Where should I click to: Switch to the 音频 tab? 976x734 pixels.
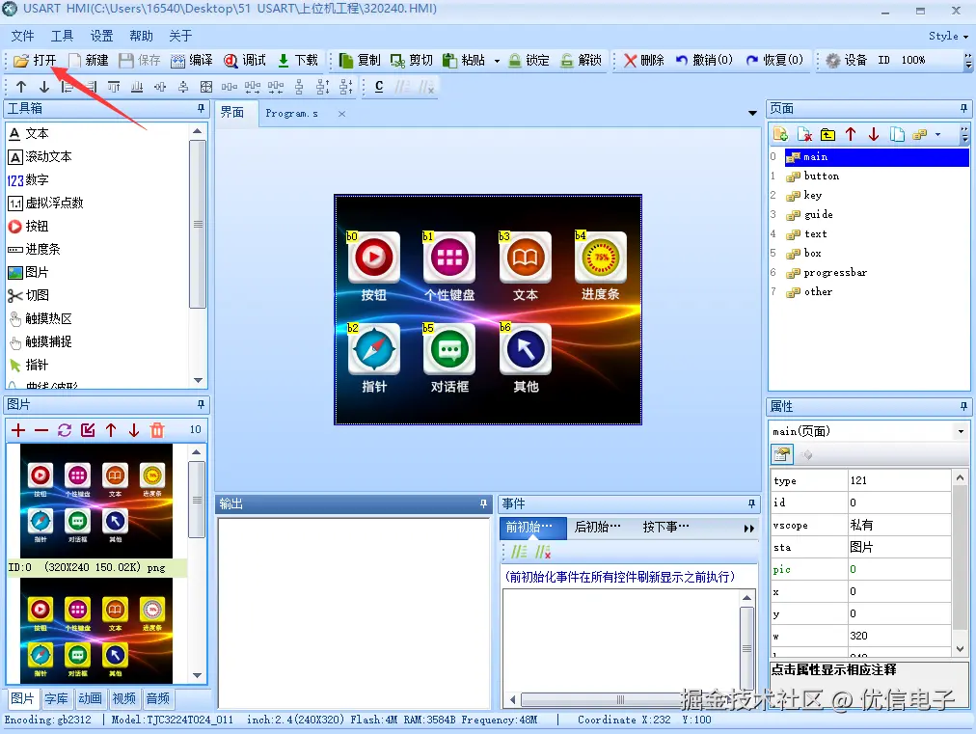[x=157, y=698]
